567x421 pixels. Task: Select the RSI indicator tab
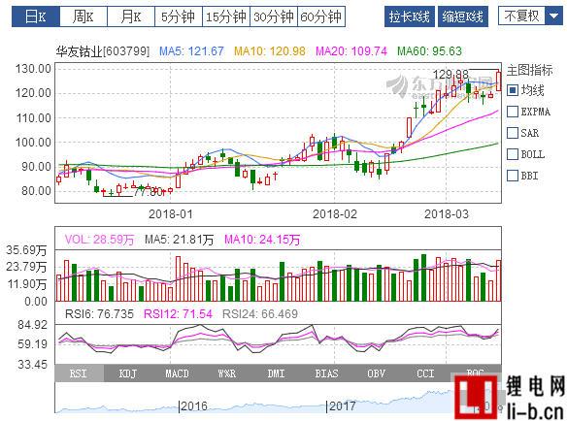tap(79, 373)
